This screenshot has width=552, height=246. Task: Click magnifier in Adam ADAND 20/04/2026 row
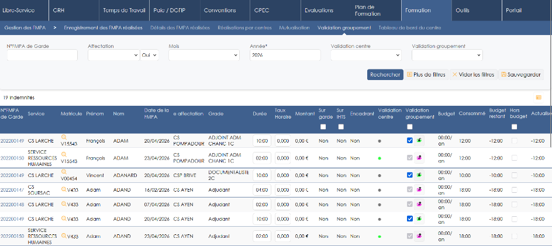(x=64, y=218)
